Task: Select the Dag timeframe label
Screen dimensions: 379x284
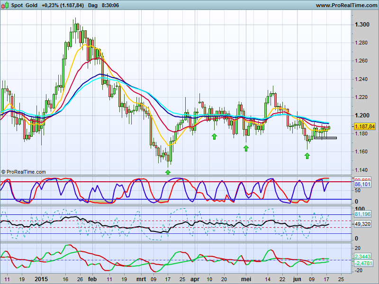Action: point(93,5)
